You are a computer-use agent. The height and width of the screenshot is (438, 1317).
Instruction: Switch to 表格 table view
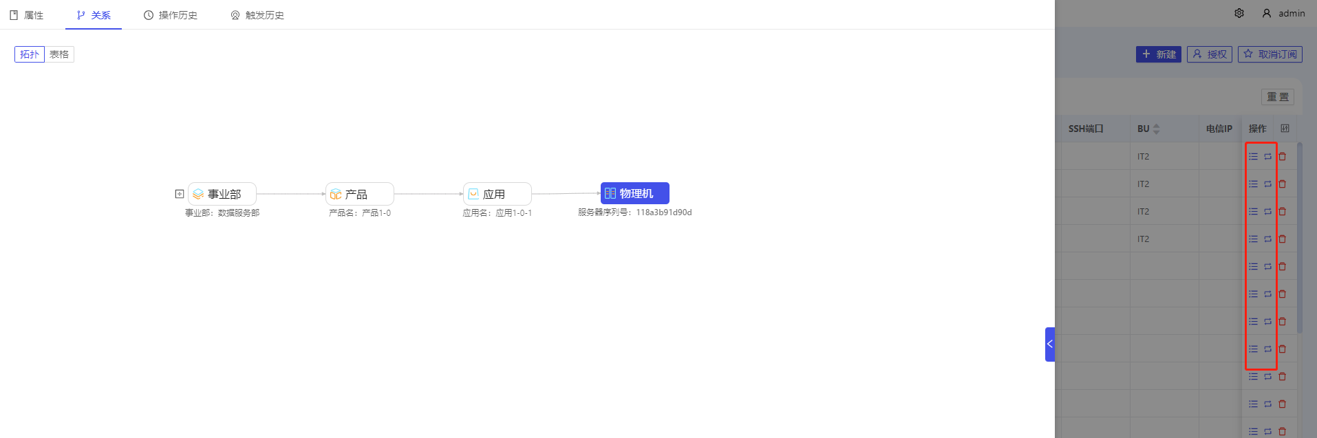coord(59,54)
